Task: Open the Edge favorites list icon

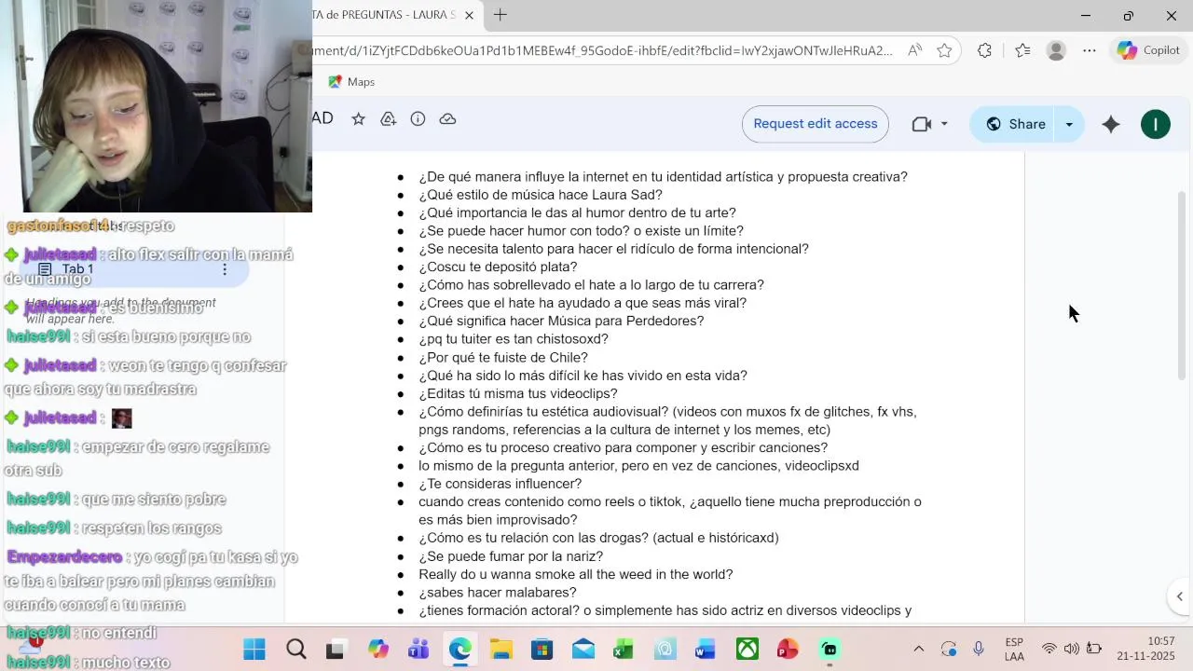Action: (x=1022, y=50)
